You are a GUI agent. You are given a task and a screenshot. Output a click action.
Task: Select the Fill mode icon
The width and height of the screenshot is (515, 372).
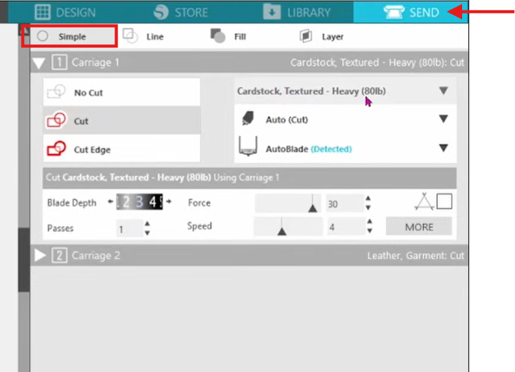(218, 36)
